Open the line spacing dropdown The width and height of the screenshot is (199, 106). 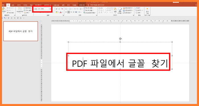pyautogui.click(x=80, y=9)
